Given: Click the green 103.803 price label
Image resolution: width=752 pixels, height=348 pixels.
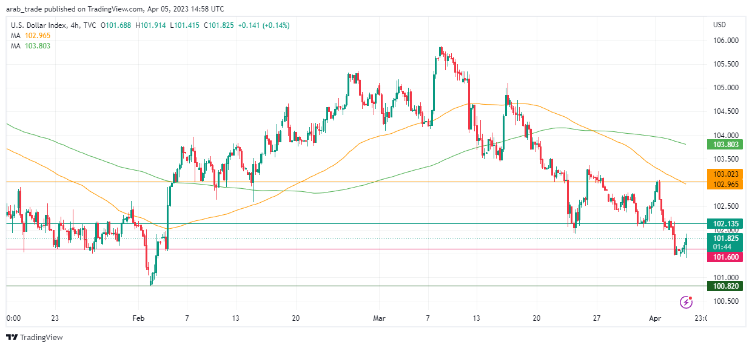Looking at the screenshot, I should pyautogui.click(x=725, y=145).
